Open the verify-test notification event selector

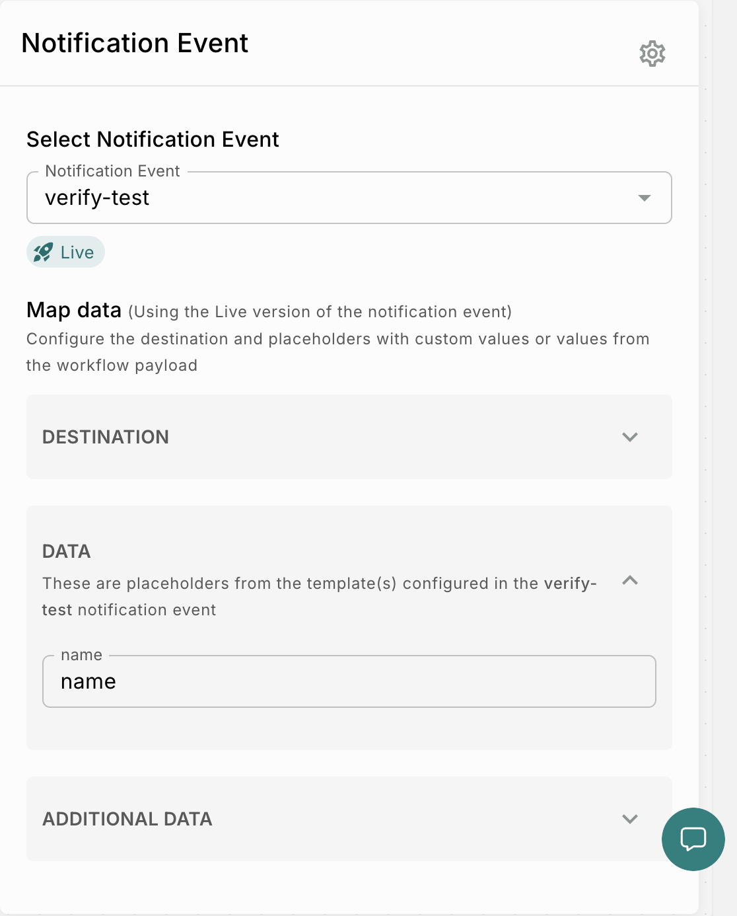pos(349,198)
